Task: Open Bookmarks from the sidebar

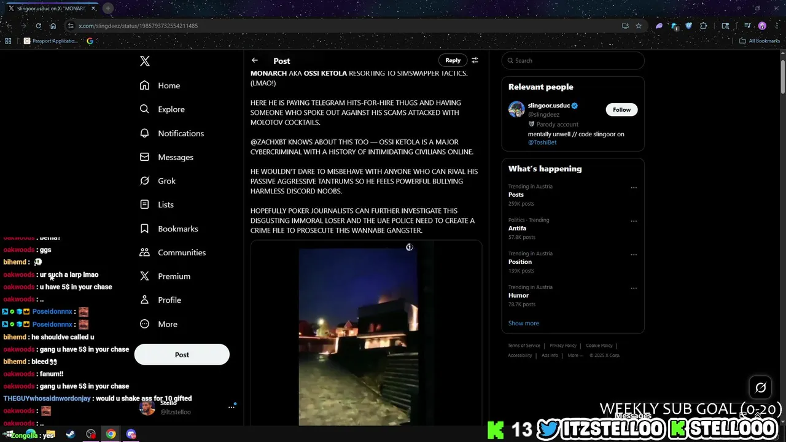Action: point(169,228)
